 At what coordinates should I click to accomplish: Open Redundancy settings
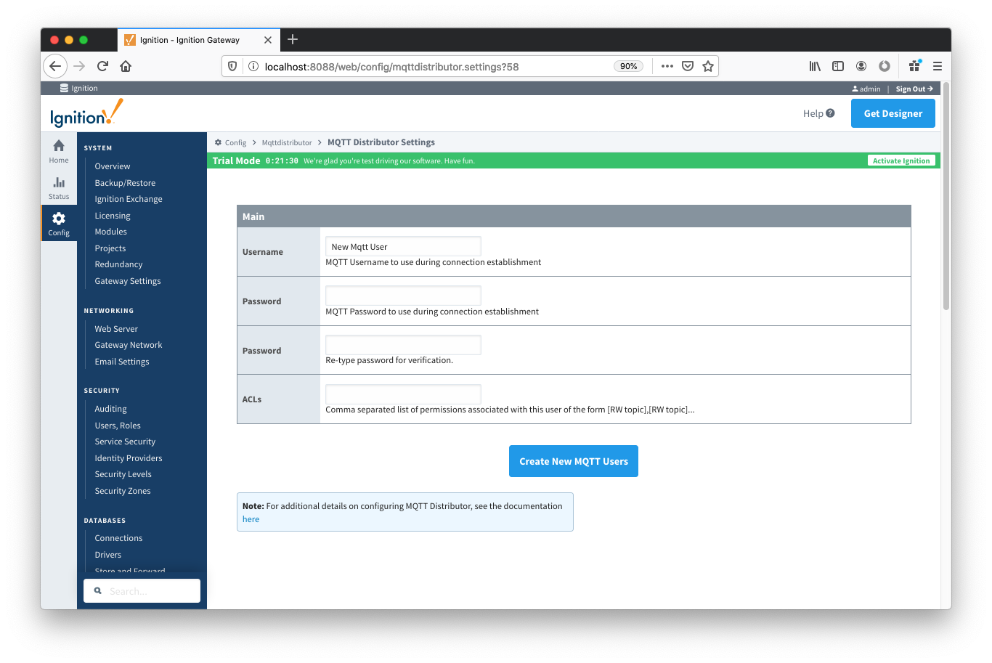118,264
